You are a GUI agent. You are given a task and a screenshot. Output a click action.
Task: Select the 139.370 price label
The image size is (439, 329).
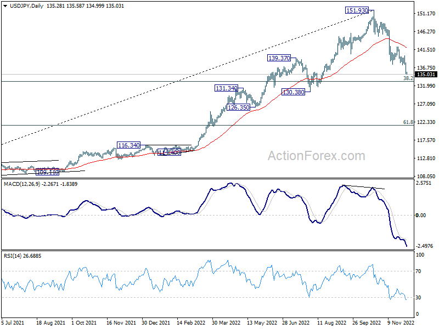pyautogui.click(x=279, y=58)
